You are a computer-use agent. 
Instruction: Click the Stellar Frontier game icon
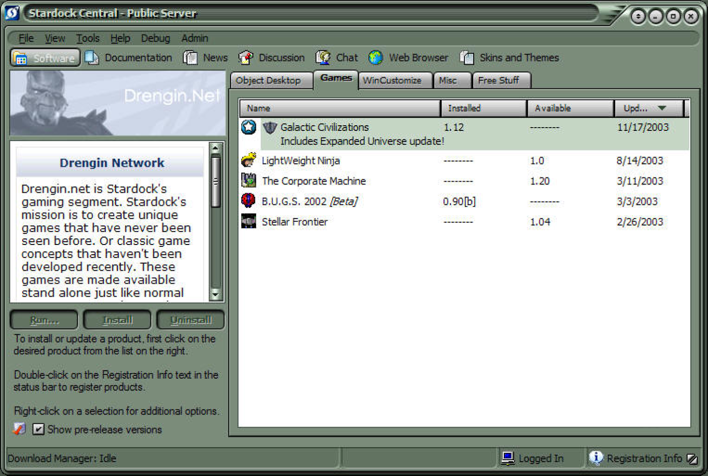(249, 221)
